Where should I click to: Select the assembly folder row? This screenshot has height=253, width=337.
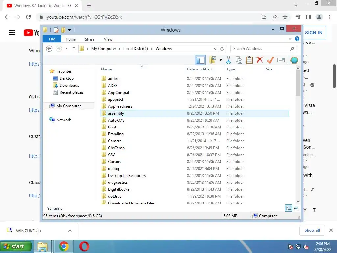pyautogui.click(x=194, y=113)
